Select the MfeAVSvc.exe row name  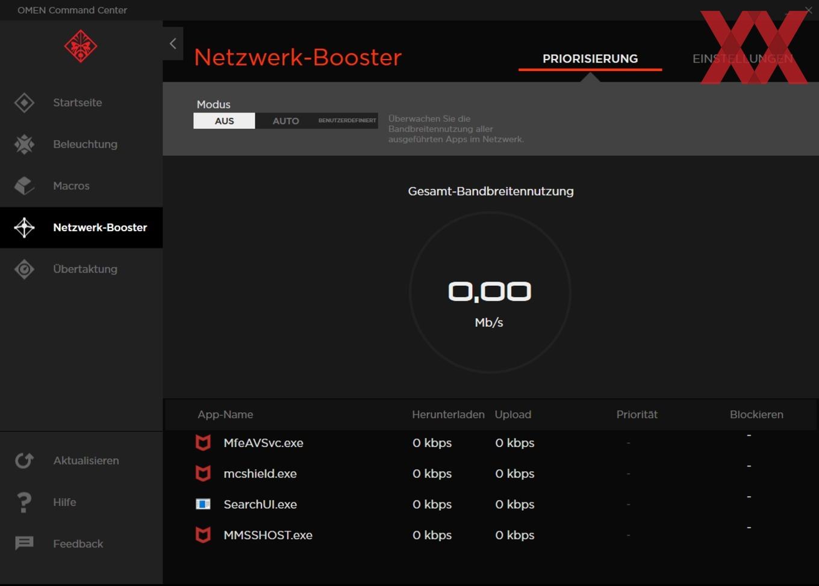tap(263, 443)
